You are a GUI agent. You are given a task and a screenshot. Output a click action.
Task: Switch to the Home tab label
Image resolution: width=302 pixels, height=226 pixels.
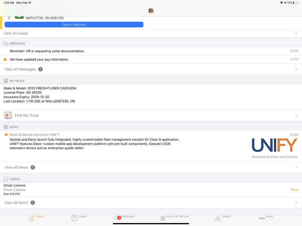point(40,216)
